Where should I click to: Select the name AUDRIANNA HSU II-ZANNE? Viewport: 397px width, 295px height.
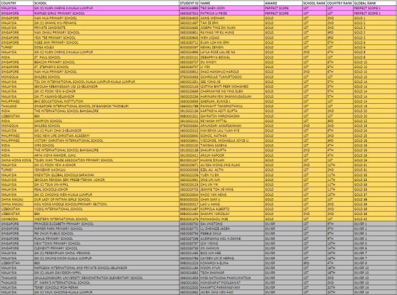click(232, 239)
